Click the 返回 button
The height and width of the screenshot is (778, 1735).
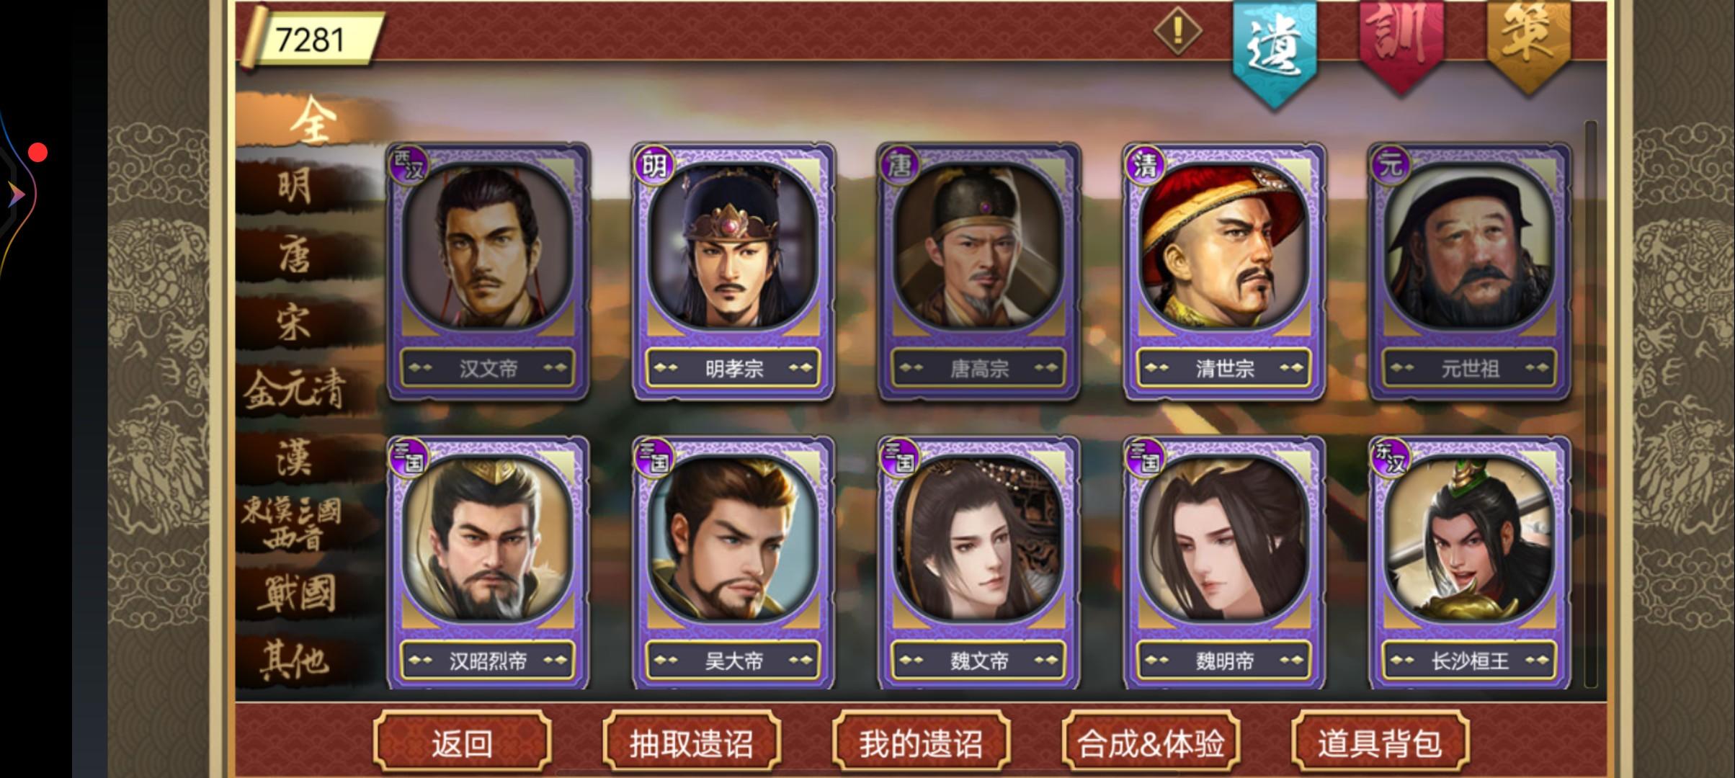click(x=463, y=742)
